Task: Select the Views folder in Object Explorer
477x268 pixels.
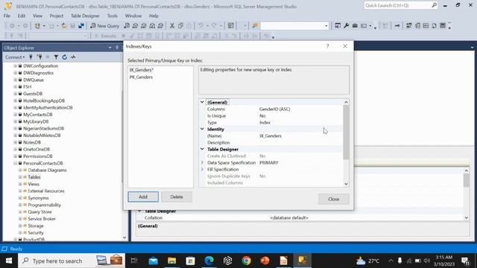Action: [x=34, y=184]
